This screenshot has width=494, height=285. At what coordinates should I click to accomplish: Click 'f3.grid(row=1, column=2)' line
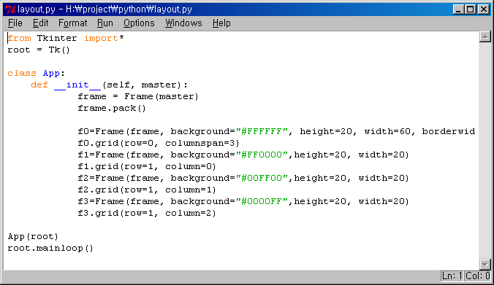[147, 213]
